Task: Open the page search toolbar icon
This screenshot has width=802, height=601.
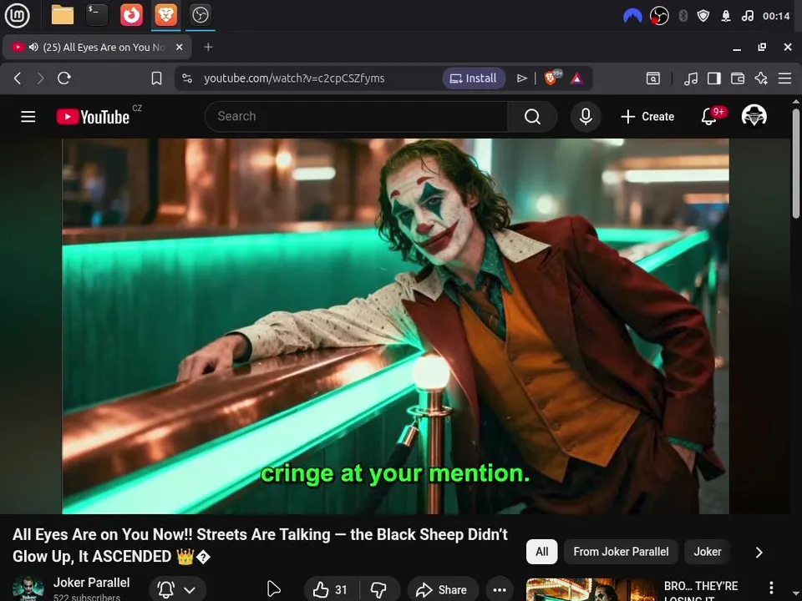Action: click(653, 78)
